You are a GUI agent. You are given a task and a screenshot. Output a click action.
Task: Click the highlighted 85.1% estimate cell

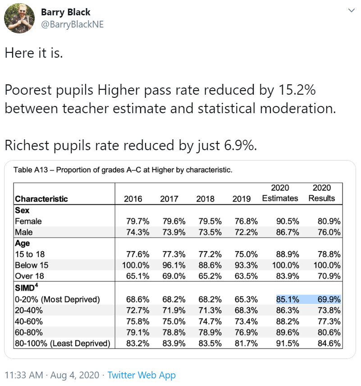(287, 299)
